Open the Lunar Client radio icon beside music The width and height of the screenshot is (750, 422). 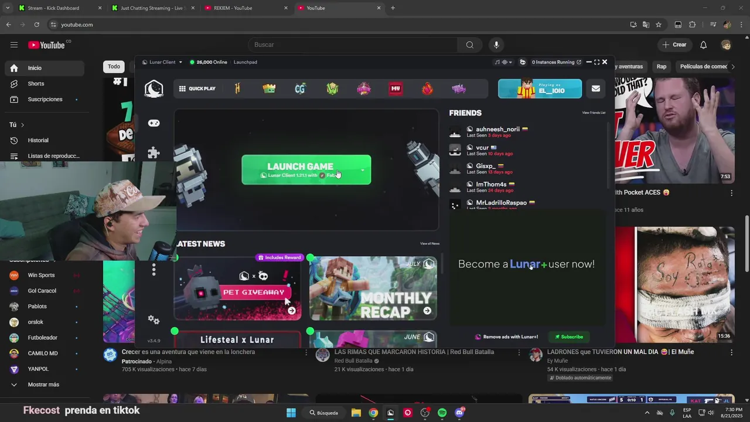click(x=523, y=62)
